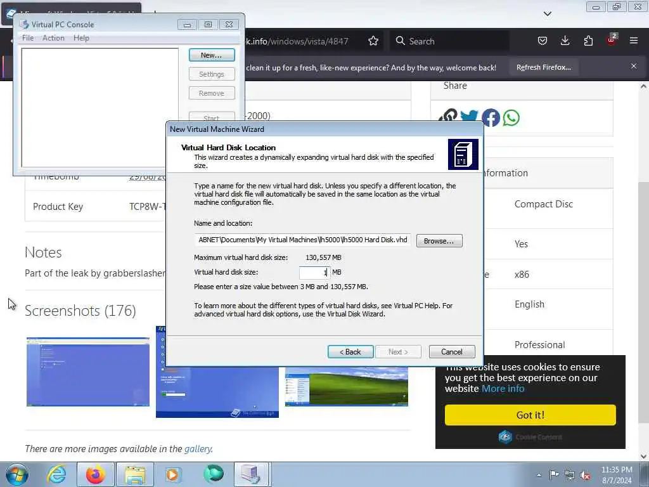Launch Internet Explorer from taskbar

56,474
